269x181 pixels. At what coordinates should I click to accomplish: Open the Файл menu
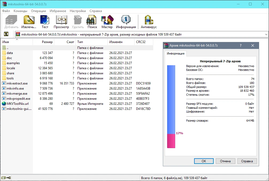point(6,11)
